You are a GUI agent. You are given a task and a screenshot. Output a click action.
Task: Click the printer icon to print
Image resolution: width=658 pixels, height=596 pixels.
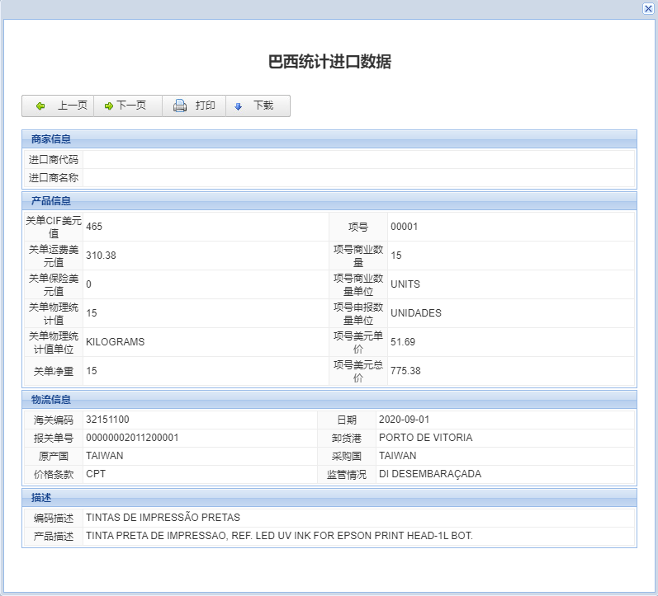coord(180,106)
